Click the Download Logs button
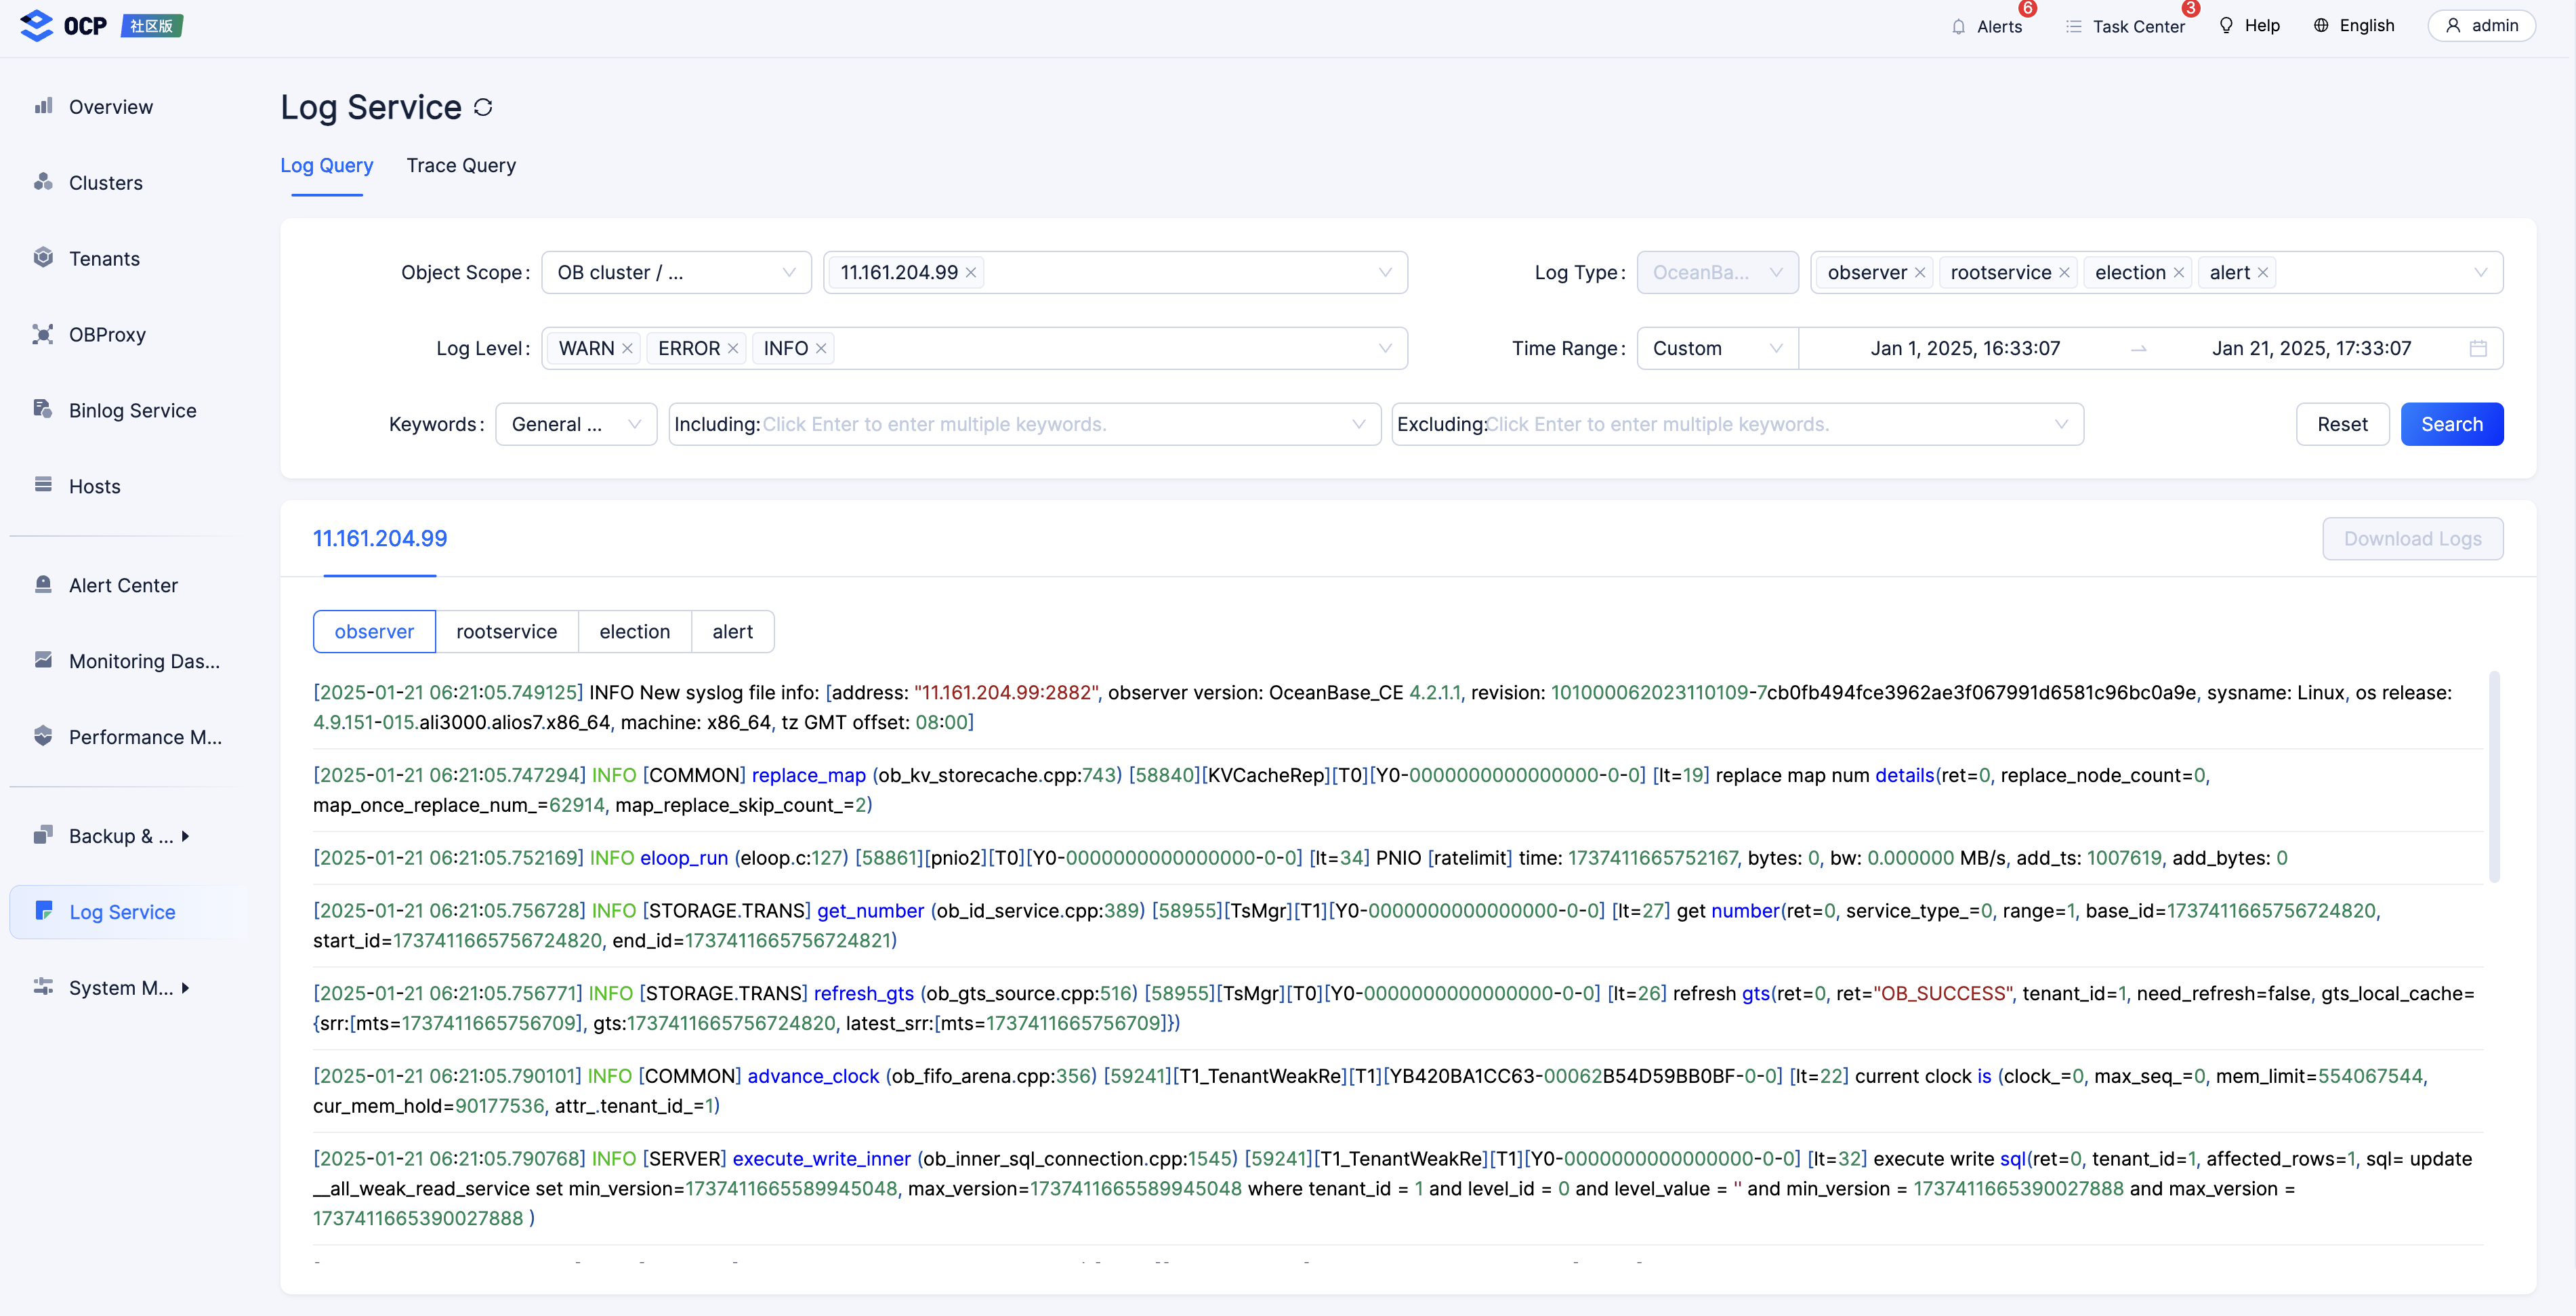 2412,539
